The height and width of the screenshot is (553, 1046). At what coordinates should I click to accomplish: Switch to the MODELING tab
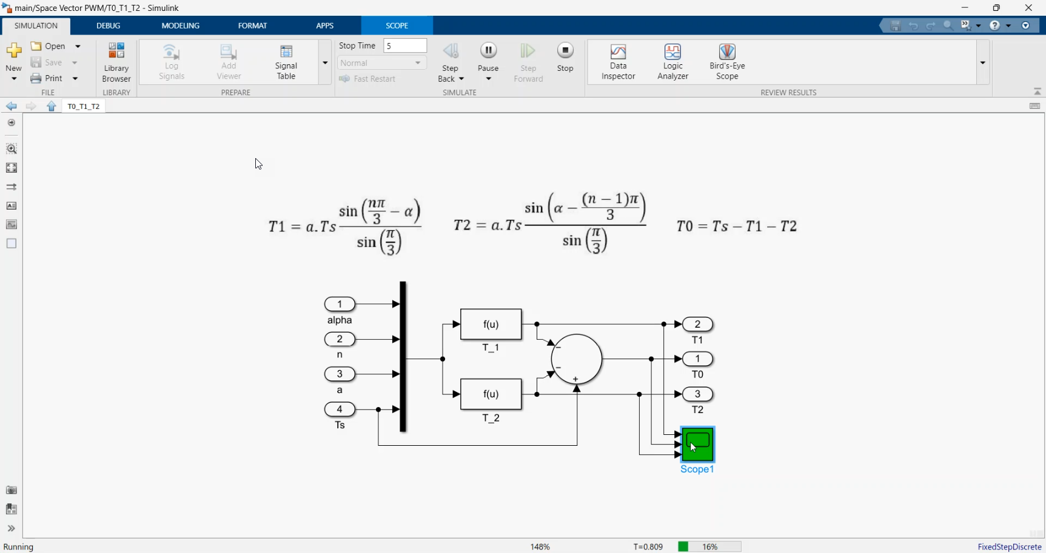(181, 25)
